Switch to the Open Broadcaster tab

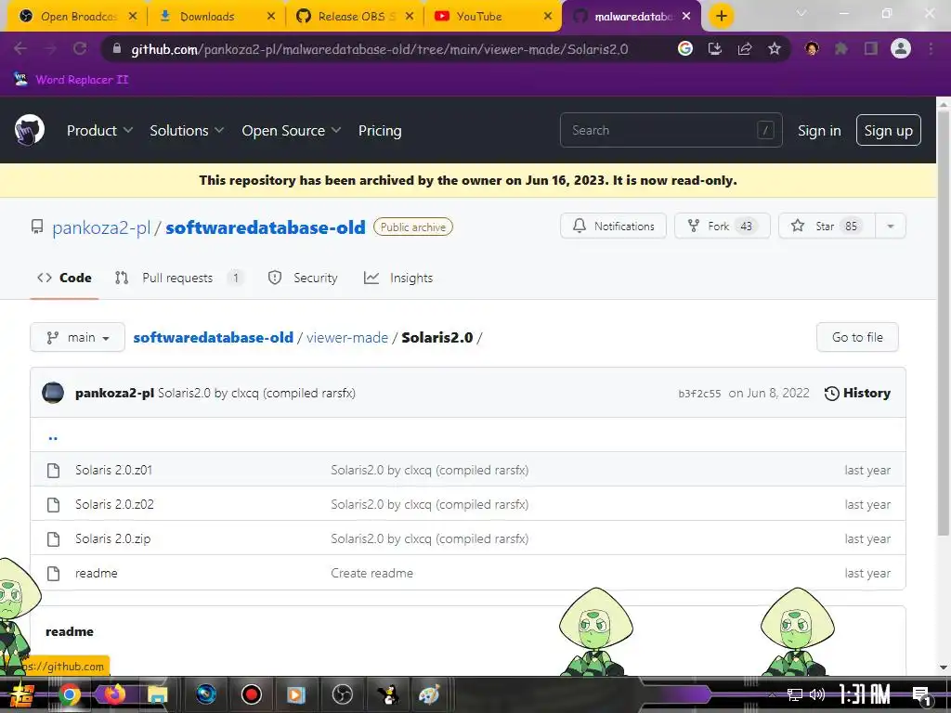(76, 17)
